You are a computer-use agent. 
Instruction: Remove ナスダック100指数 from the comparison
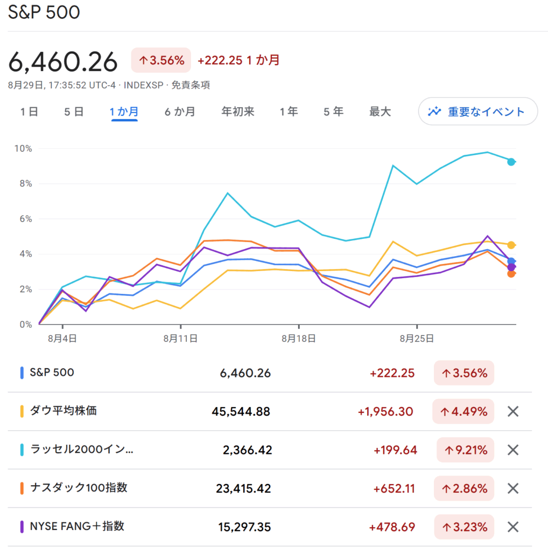(x=513, y=488)
